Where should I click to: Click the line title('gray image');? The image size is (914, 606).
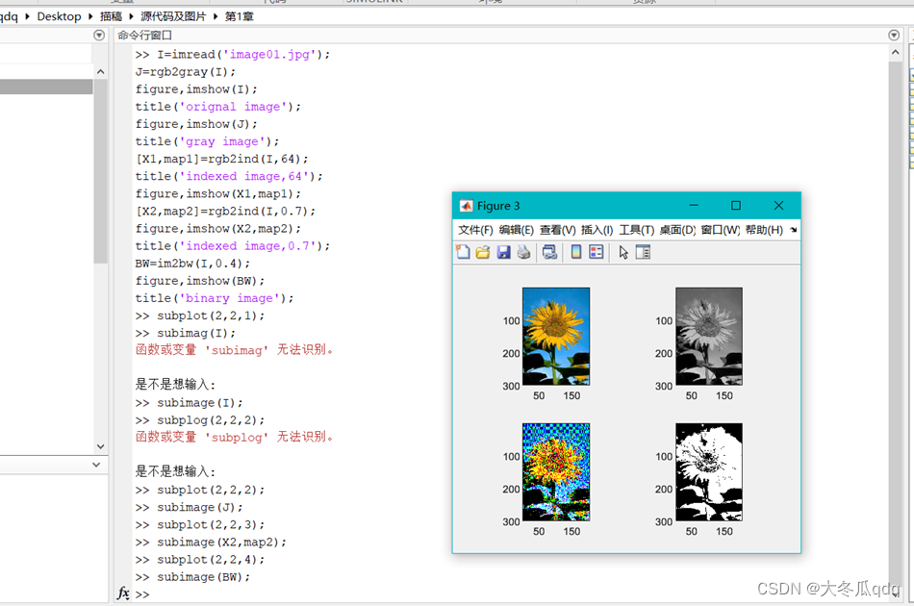pos(207,141)
